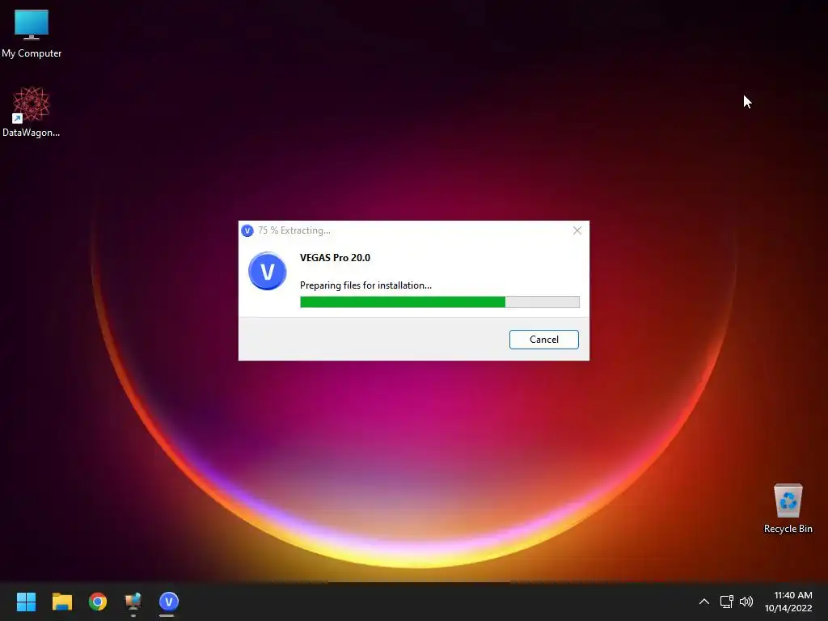Viewport: 828px width, 621px height.
Task: Show hidden system tray icons
Action: click(704, 602)
